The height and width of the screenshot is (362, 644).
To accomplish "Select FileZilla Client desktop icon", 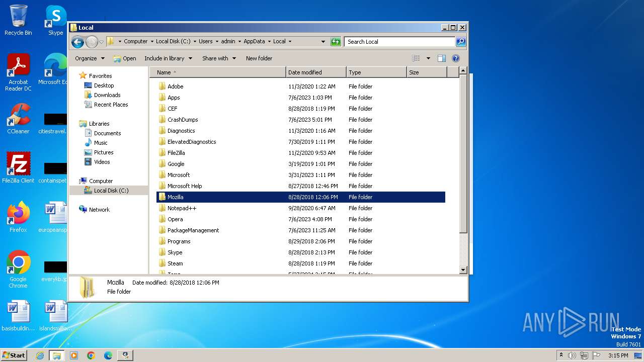I will point(18,168).
